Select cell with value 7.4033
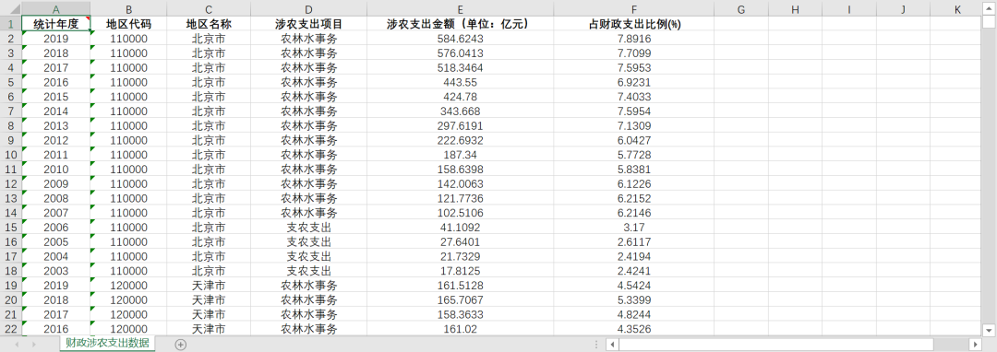 click(634, 97)
